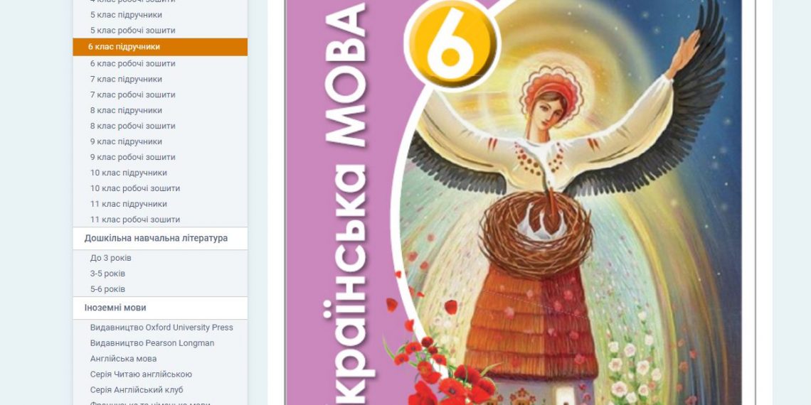This screenshot has height=405, width=811.
Task: Select 7 клас робочі зошити
Action: click(x=132, y=94)
